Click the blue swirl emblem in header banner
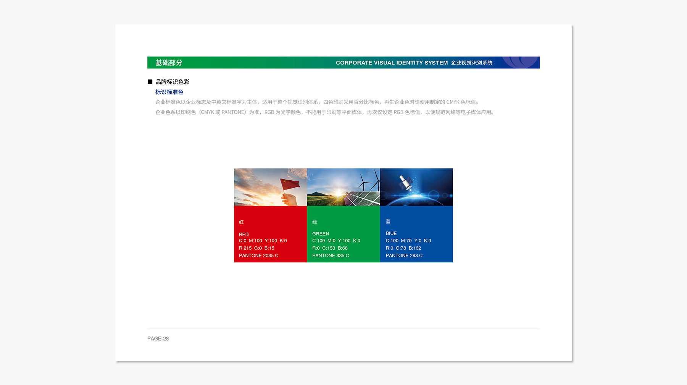 (520, 62)
